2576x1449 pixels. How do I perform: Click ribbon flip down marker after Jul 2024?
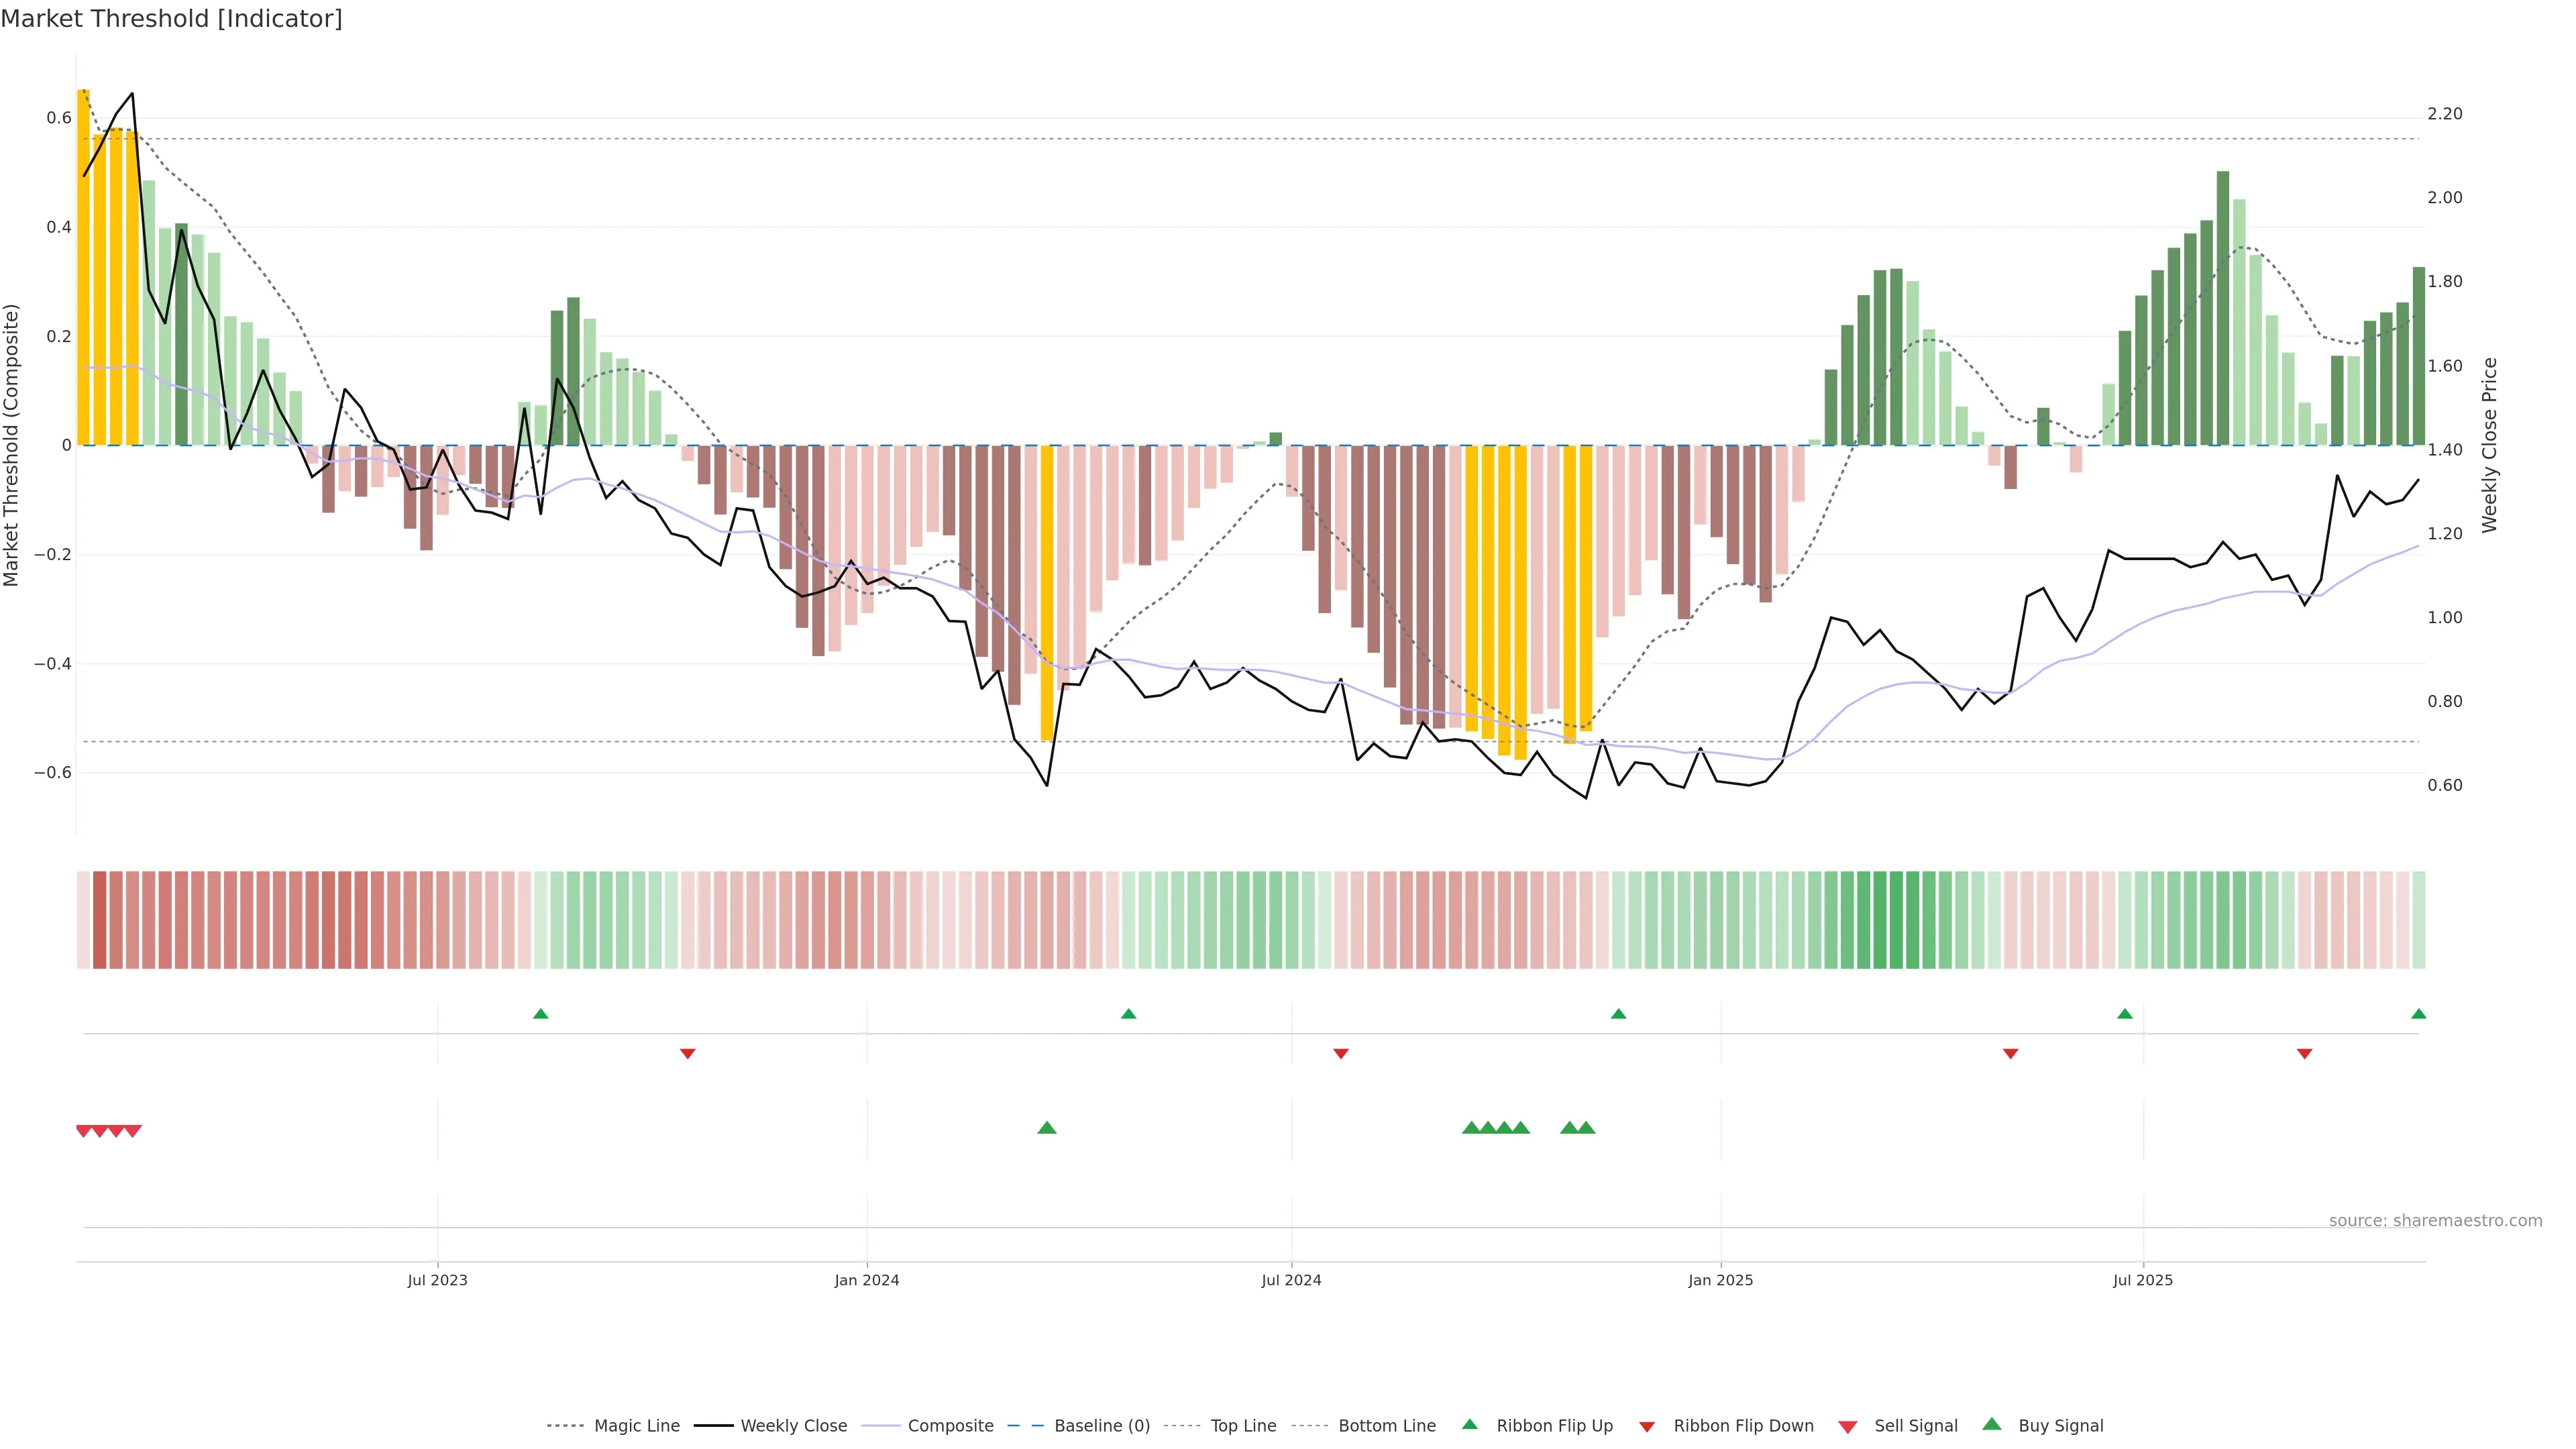click(x=1341, y=1053)
